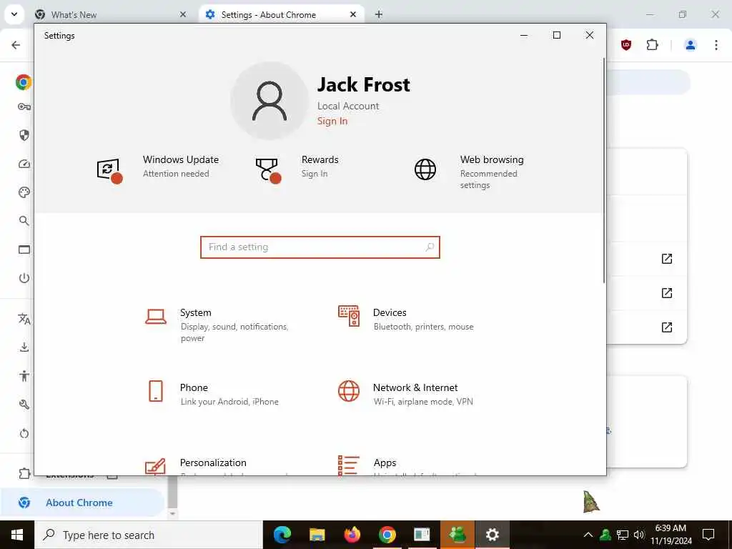Screen dimensions: 732x549
Task: Click the Rewards Sign In text
Action: point(315,174)
